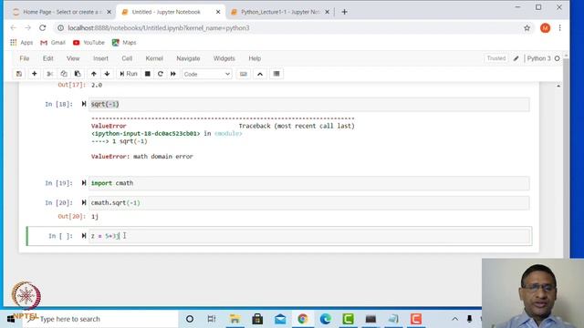Open the Insert menu
Image resolution: width=584 pixels, height=328 pixels.
coord(100,58)
